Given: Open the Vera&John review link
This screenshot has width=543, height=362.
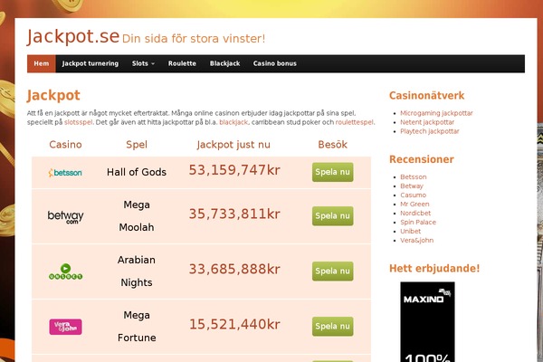Looking at the screenshot, I should [416, 240].
